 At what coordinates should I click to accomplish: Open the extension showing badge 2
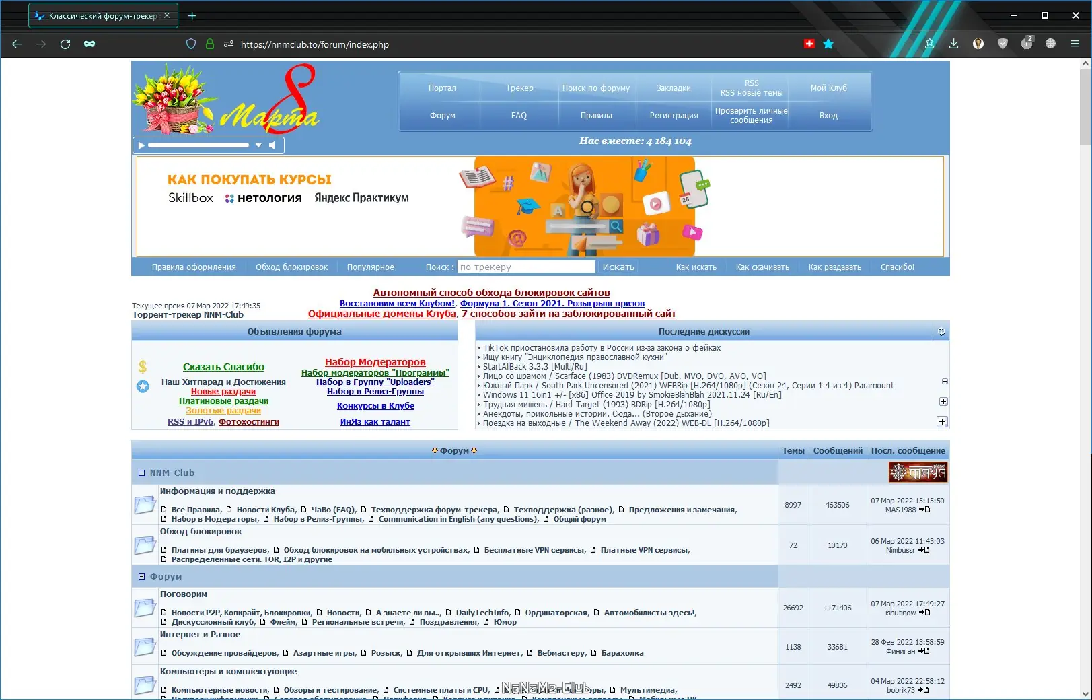pyautogui.click(x=1027, y=43)
